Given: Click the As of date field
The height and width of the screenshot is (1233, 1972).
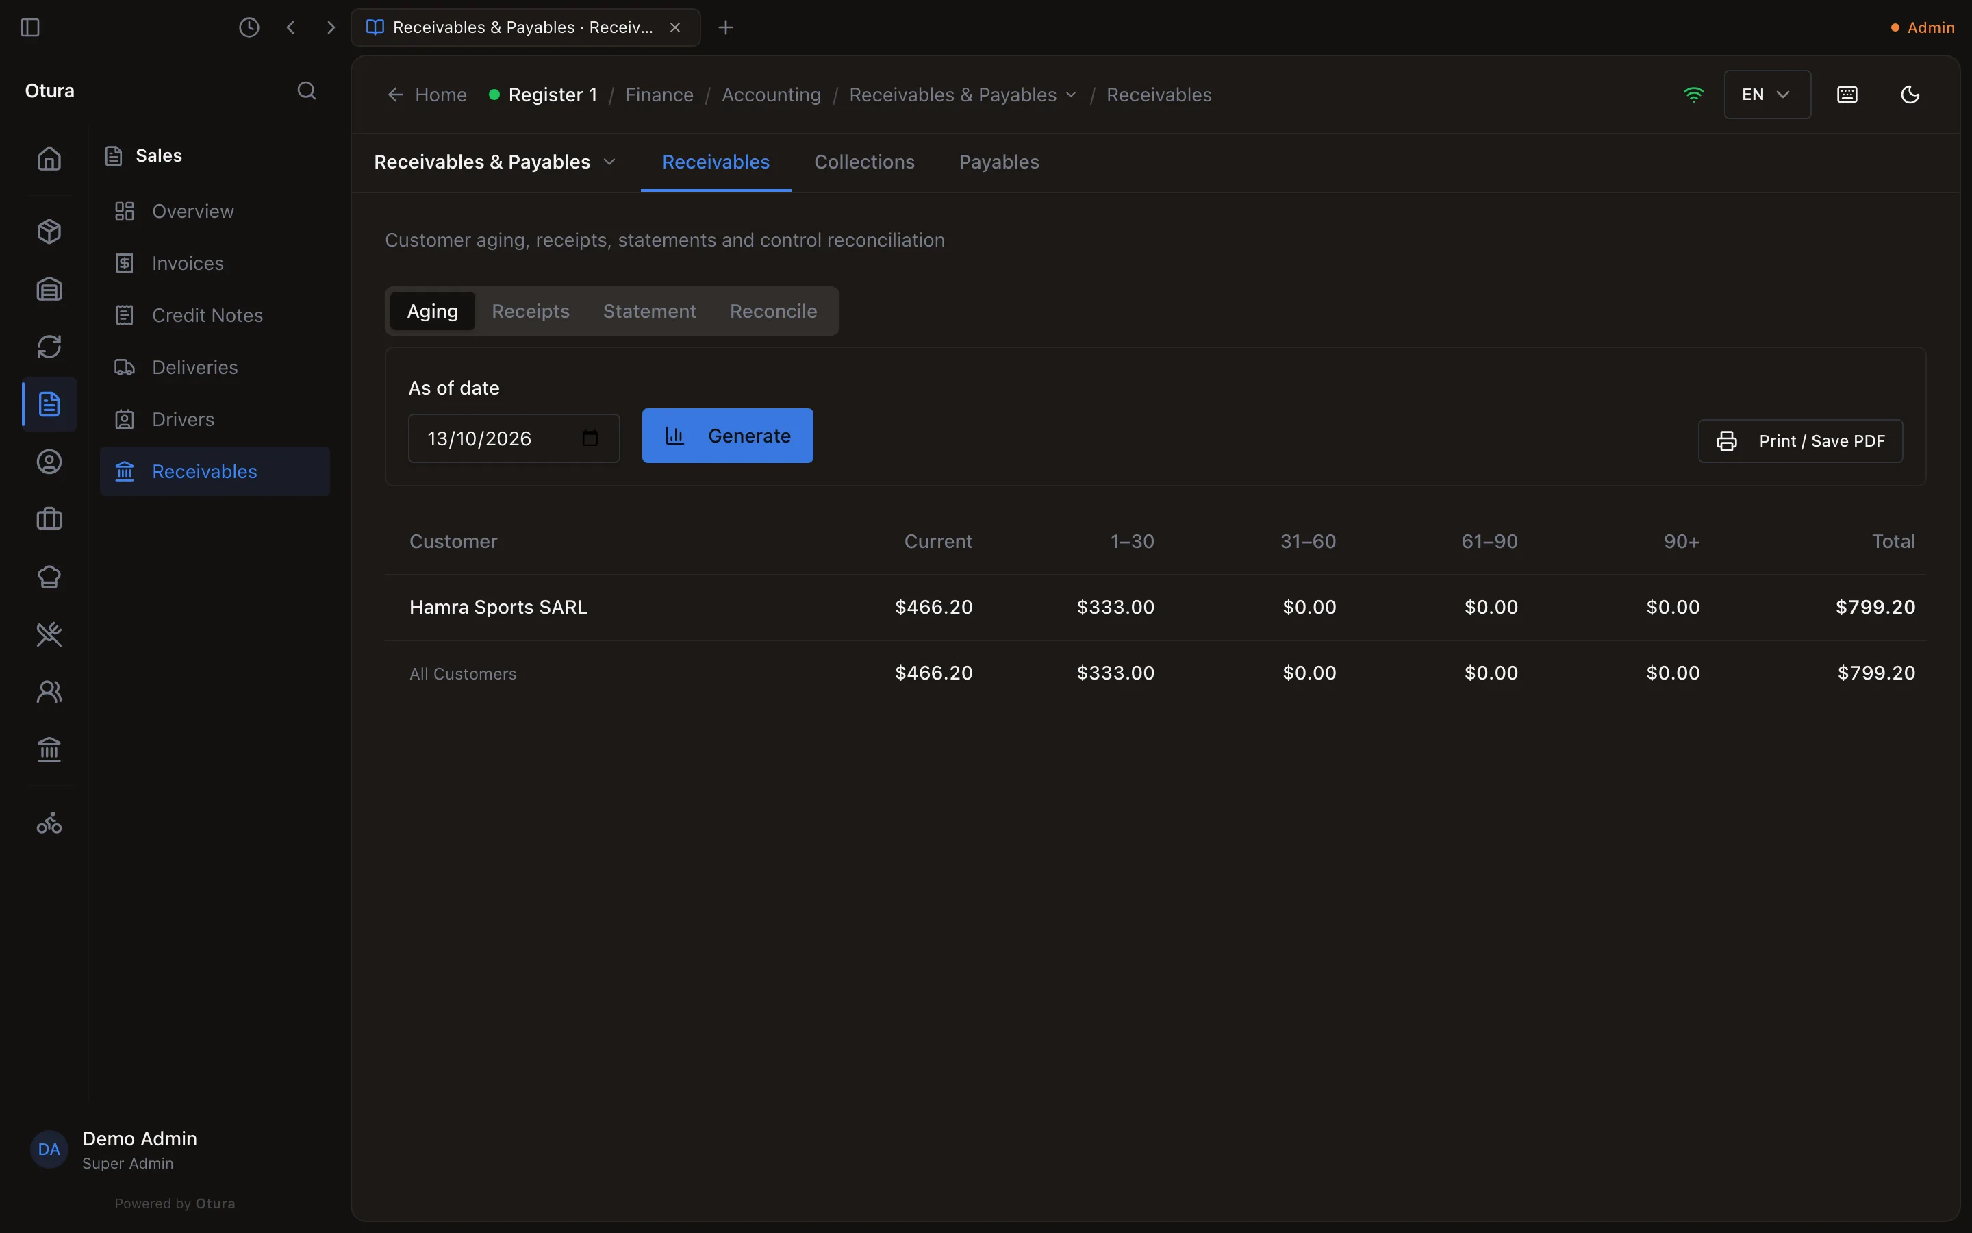Looking at the screenshot, I should tap(514, 438).
